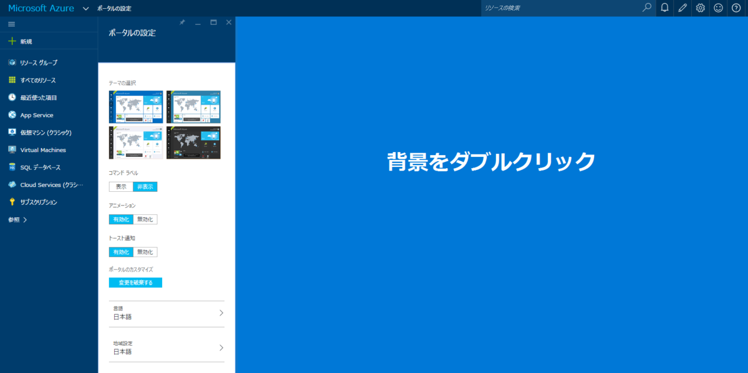748x373 pixels.
Task: Click the Cloud Services cloud icon
Action: pos(12,185)
